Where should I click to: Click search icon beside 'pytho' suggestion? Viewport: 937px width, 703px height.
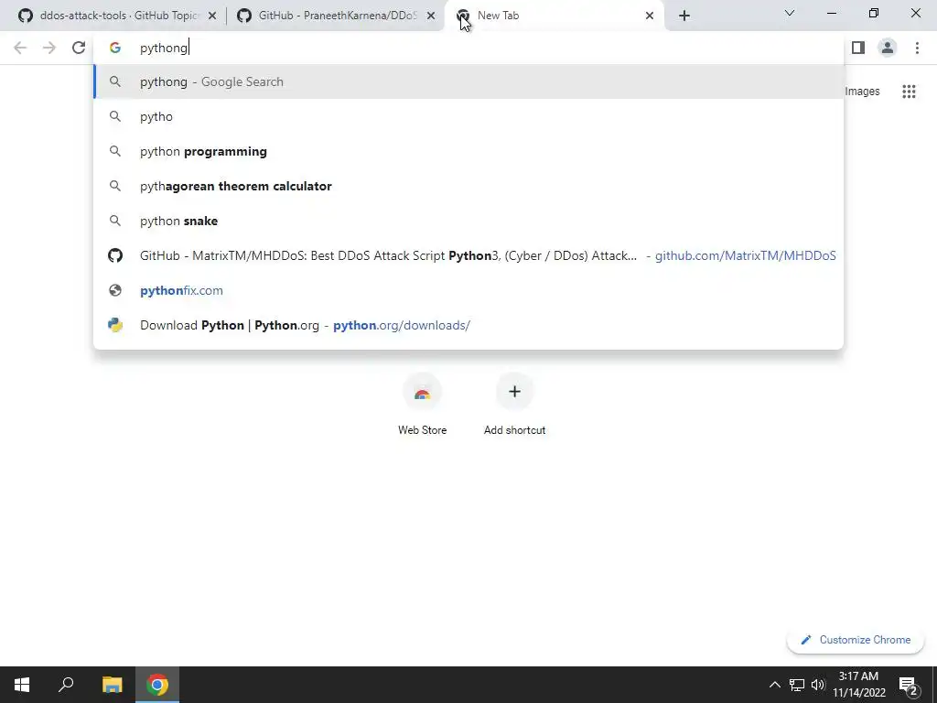click(115, 116)
